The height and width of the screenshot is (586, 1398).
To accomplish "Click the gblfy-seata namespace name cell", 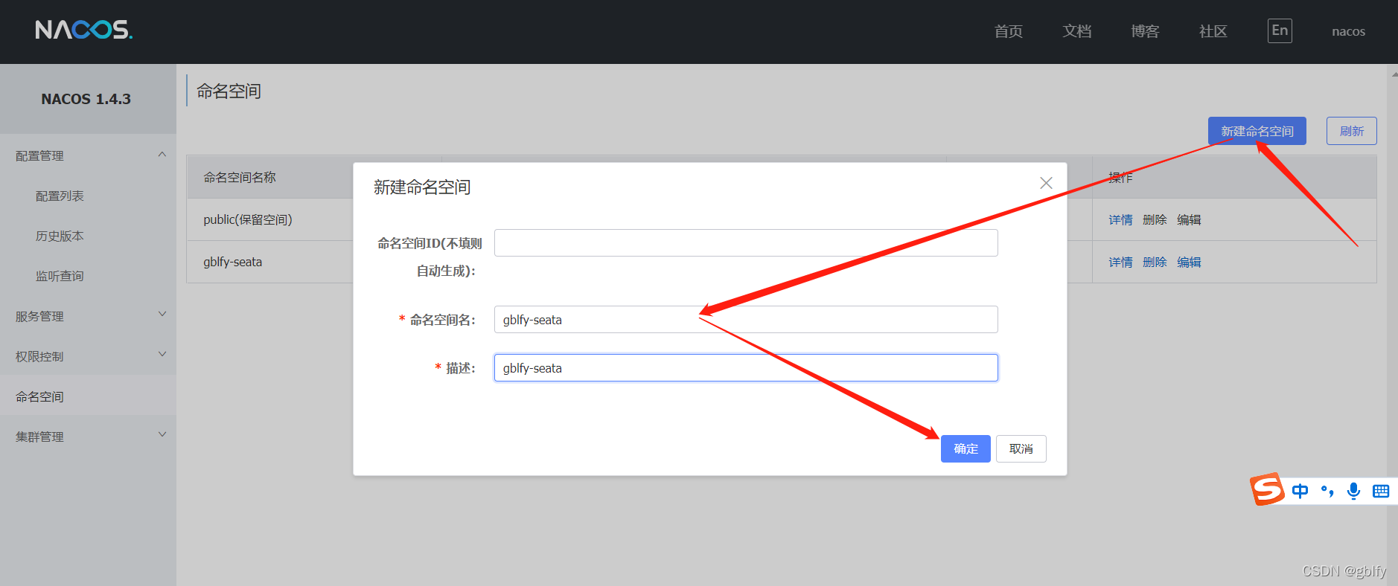I will point(233,262).
